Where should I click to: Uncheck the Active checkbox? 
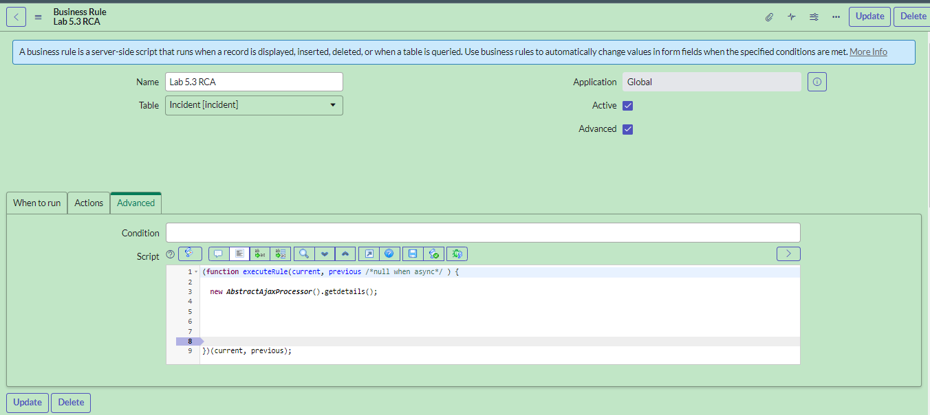(627, 106)
